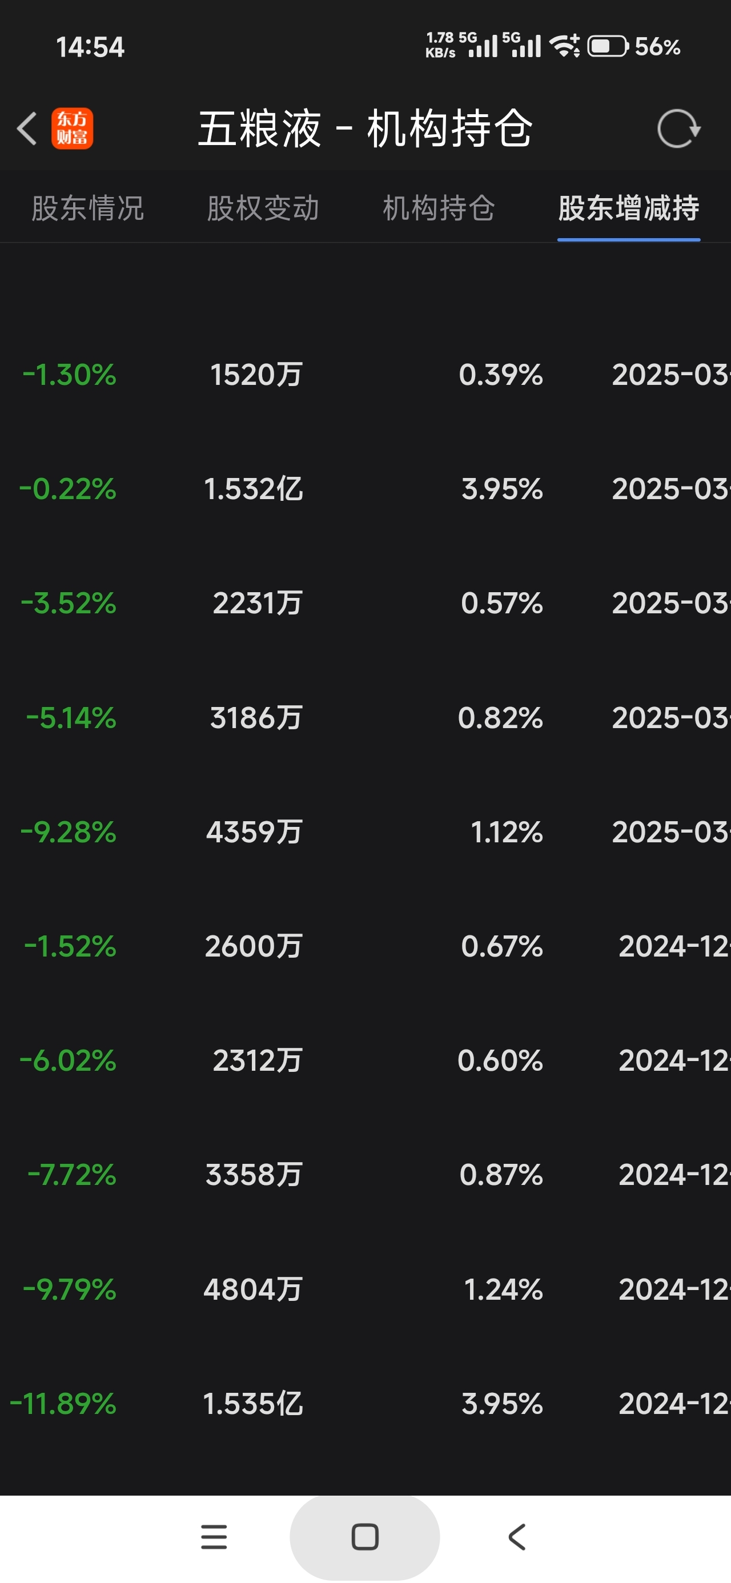Tap the battery indicator in status bar

coord(608,47)
